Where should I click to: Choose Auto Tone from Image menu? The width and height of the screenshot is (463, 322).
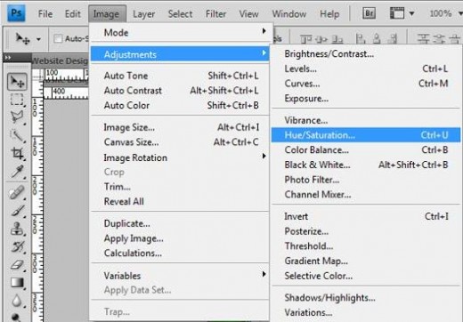(x=180, y=76)
